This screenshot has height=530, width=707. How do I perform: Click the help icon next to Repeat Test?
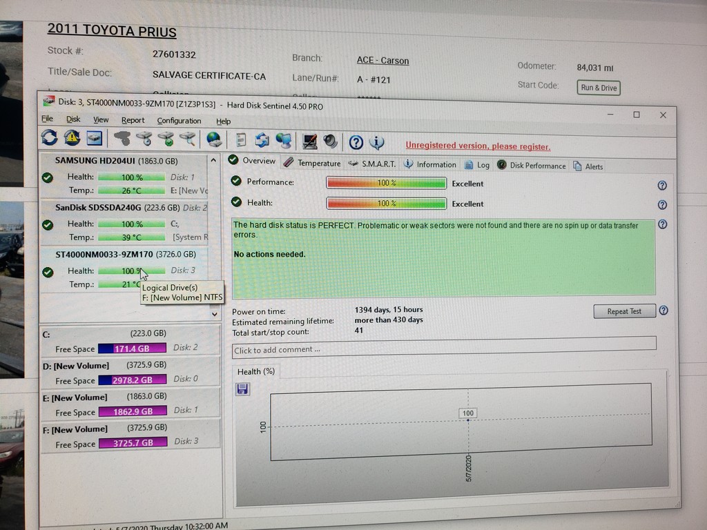pos(664,311)
